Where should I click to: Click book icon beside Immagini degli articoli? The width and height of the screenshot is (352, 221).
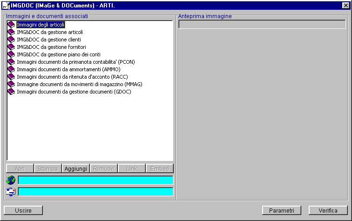pos(11,25)
